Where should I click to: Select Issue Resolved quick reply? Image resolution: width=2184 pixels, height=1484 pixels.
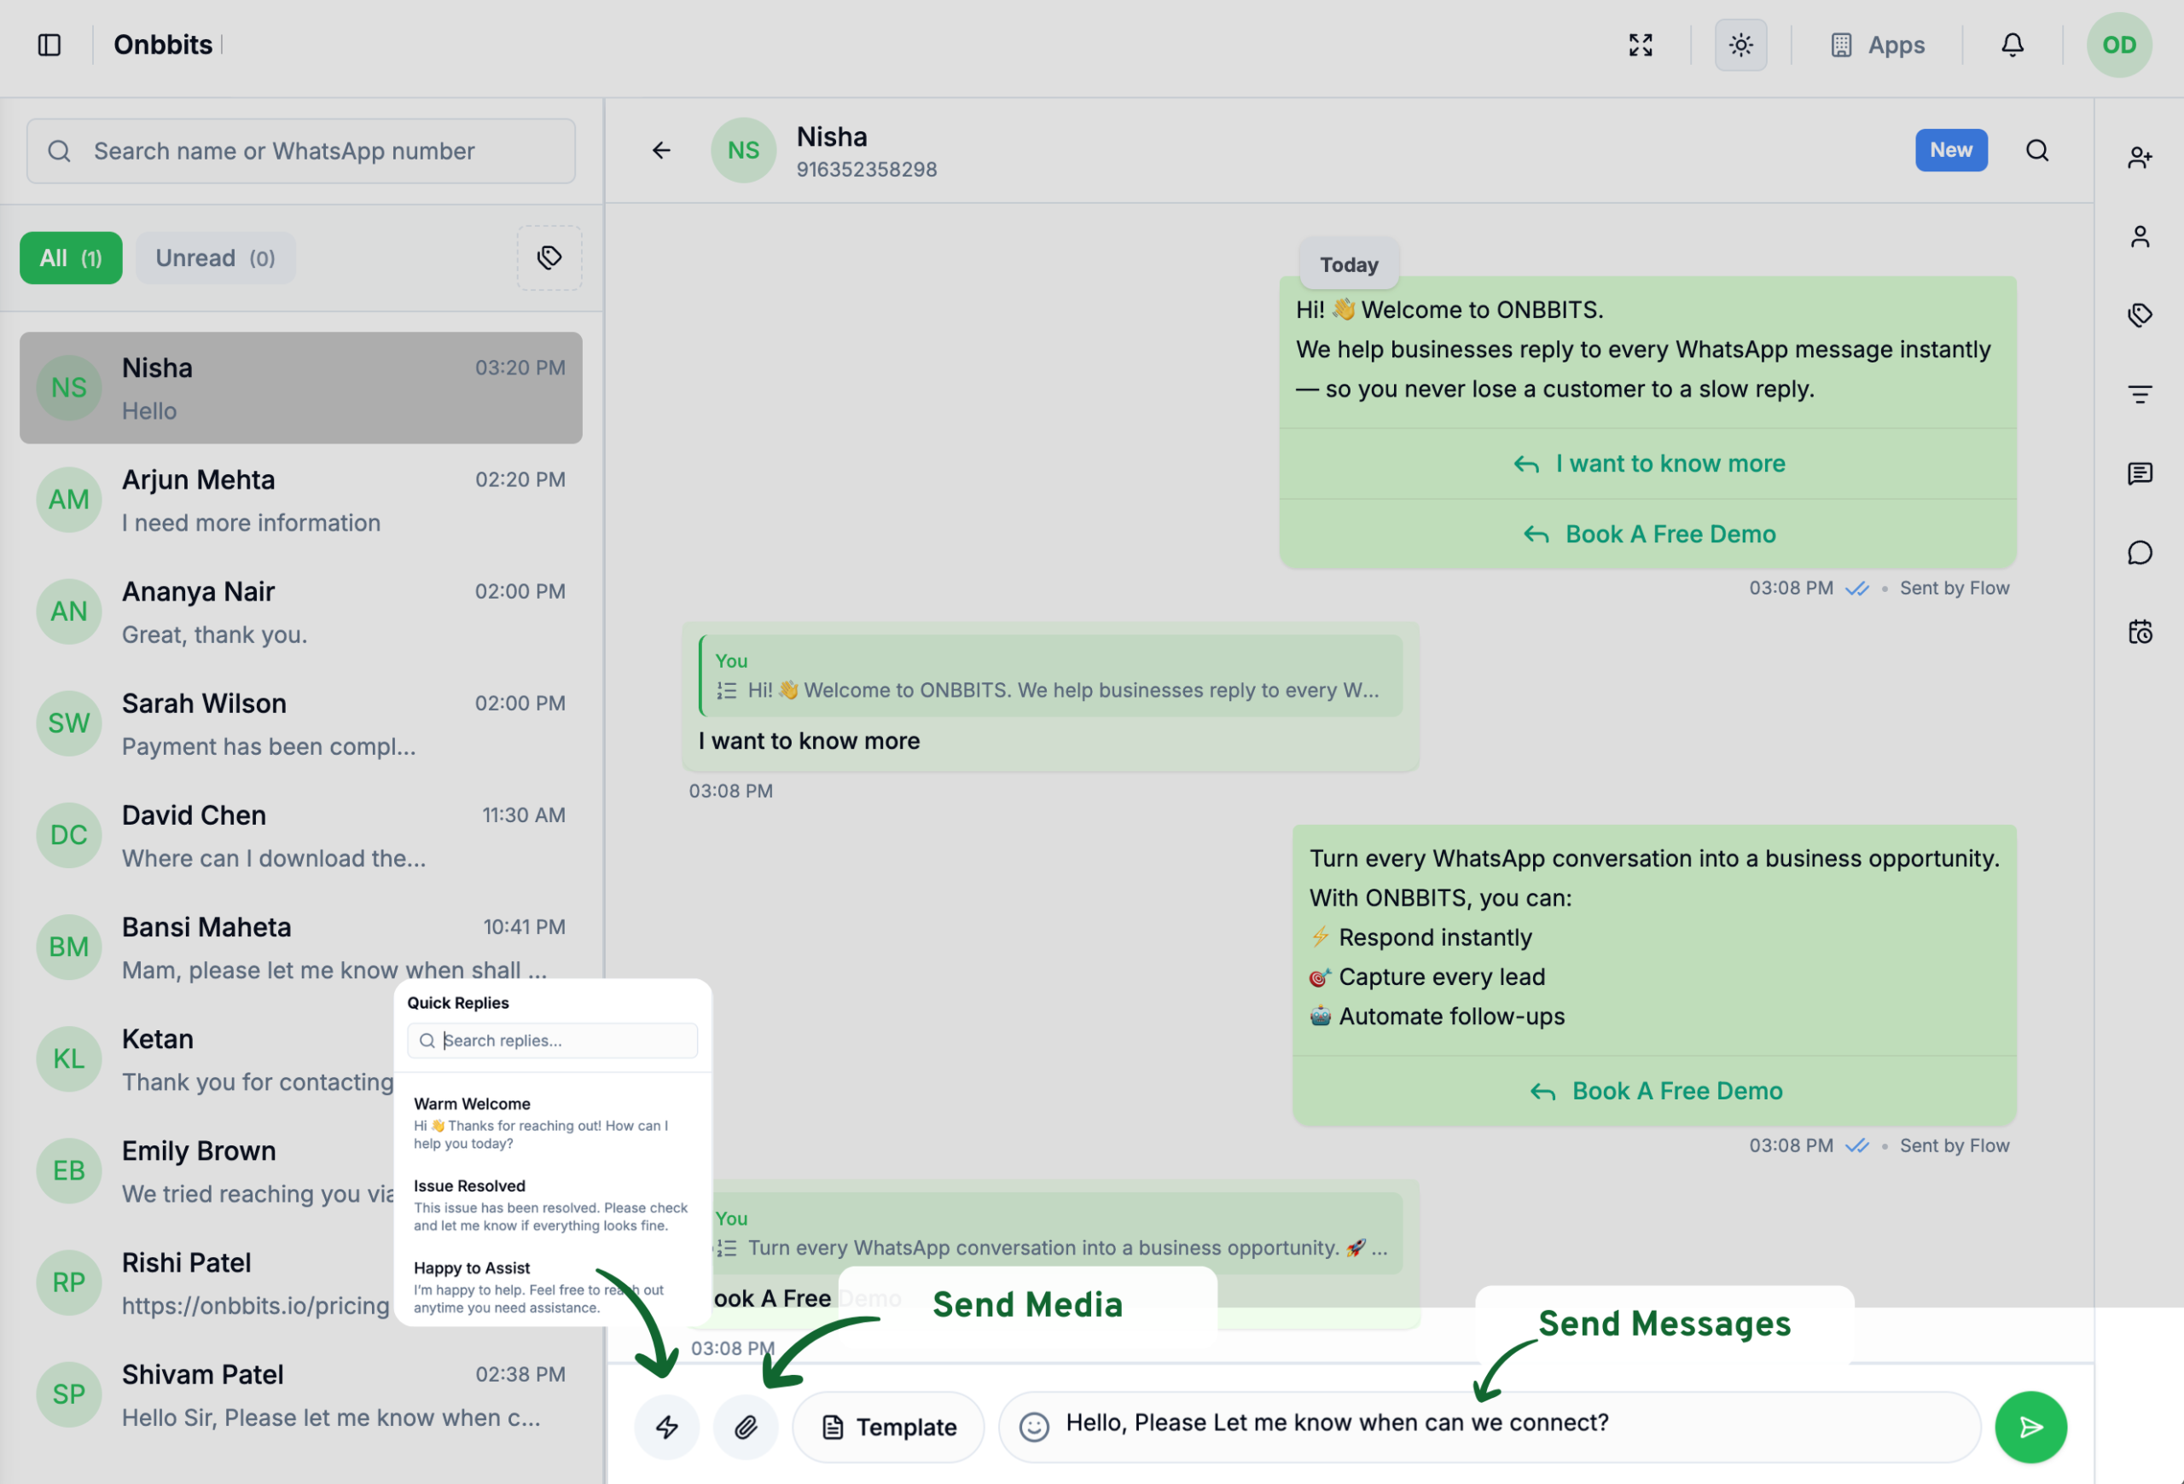pyautogui.click(x=553, y=1205)
